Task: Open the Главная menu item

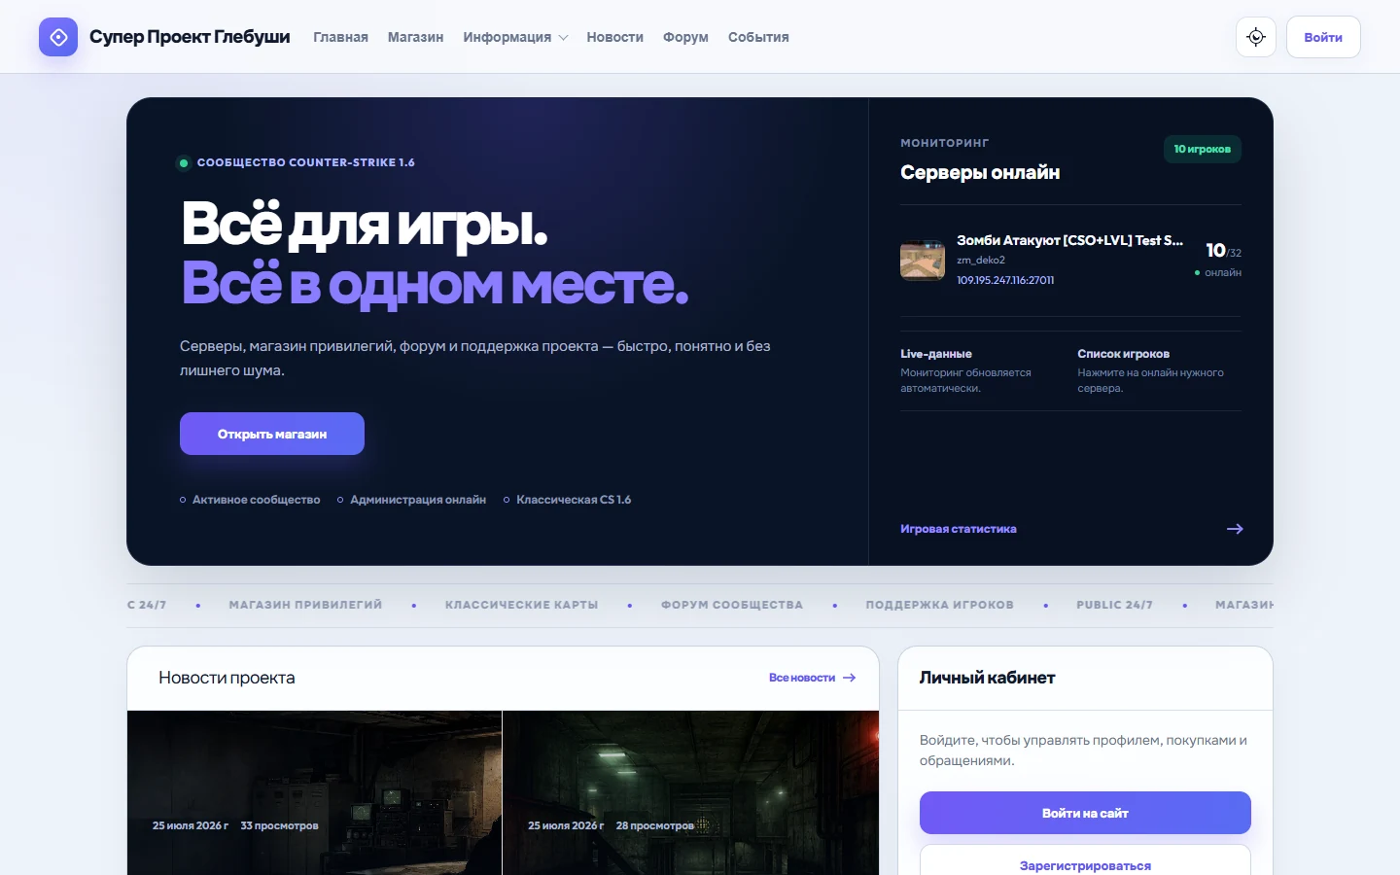Action: tap(340, 37)
